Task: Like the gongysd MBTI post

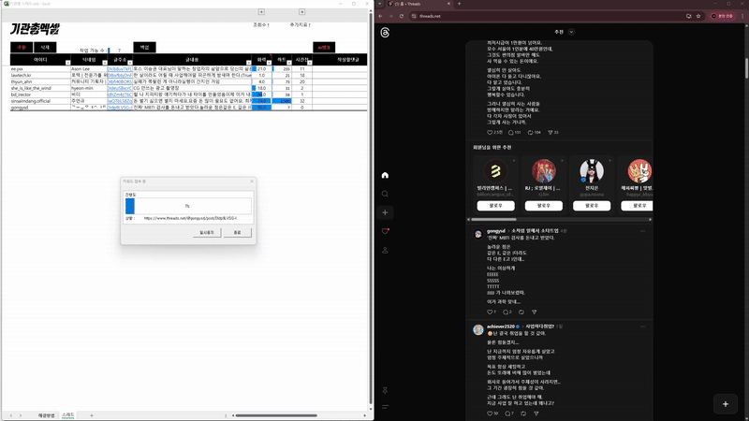Action: 490,312
